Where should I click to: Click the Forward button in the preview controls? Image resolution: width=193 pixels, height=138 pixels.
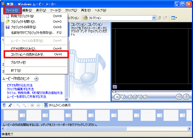146,97
